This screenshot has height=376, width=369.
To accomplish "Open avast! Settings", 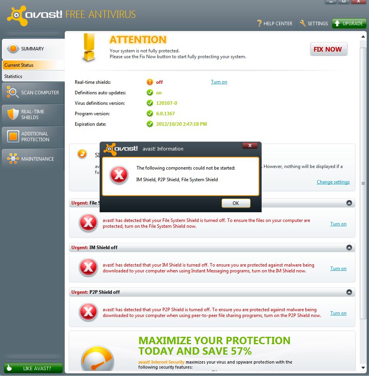I will (x=314, y=23).
